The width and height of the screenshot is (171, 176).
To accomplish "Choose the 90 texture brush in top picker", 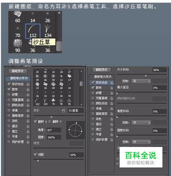I will (x=17, y=46).
